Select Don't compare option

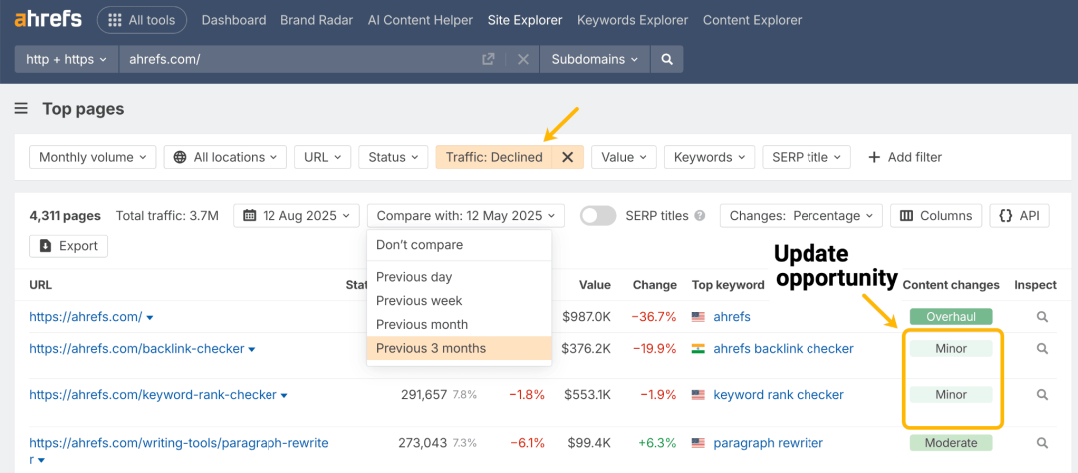point(459,245)
